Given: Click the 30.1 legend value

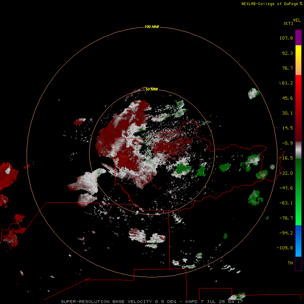Looking at the screenshot, I should 287,113.
